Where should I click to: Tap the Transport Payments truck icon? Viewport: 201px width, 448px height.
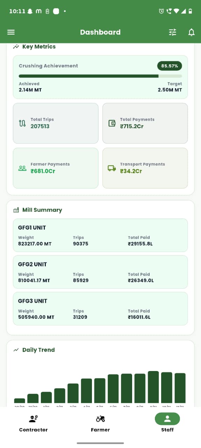point(112,168)
